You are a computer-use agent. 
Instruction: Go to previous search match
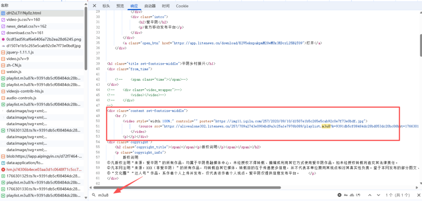point(370,195)
